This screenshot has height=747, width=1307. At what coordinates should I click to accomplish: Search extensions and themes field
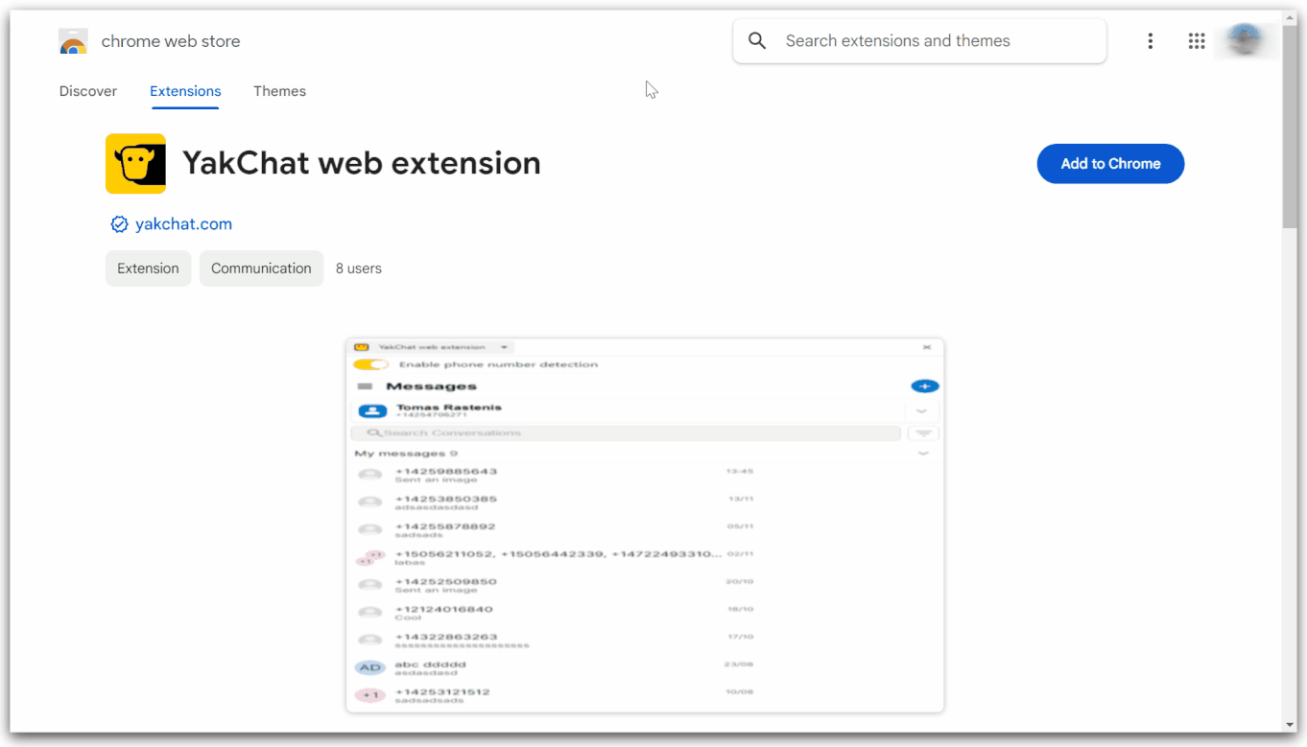point(919,41)
